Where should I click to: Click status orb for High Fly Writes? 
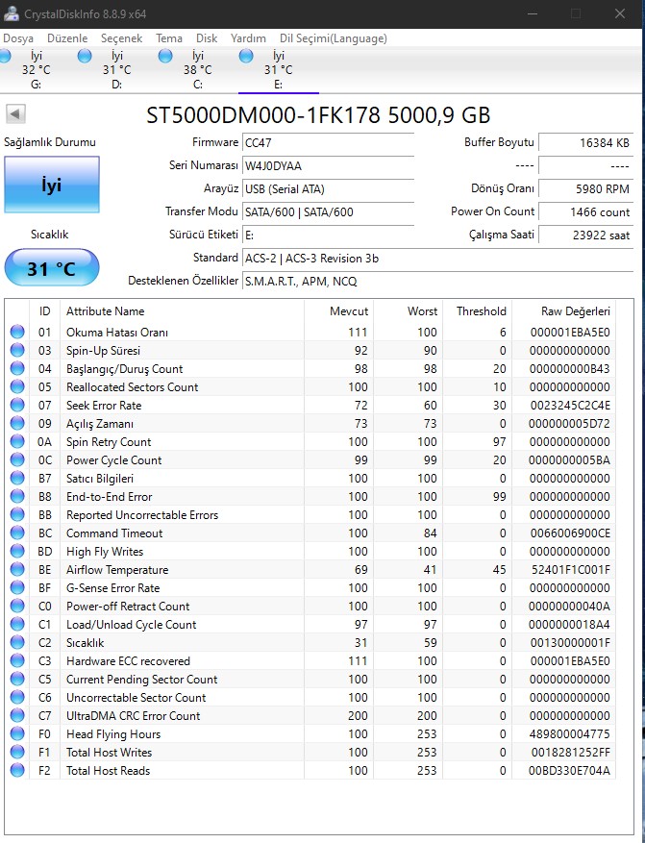point(17,551)
